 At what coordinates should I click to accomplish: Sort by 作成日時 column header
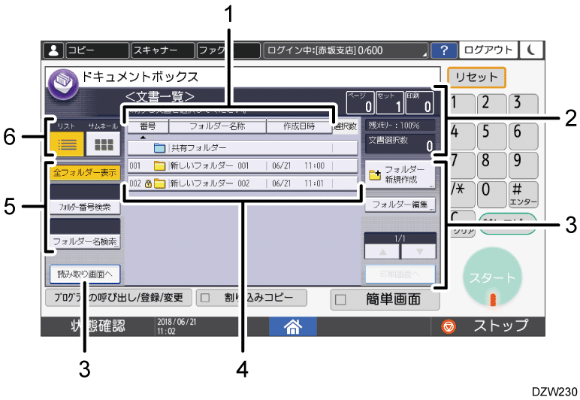298,126
